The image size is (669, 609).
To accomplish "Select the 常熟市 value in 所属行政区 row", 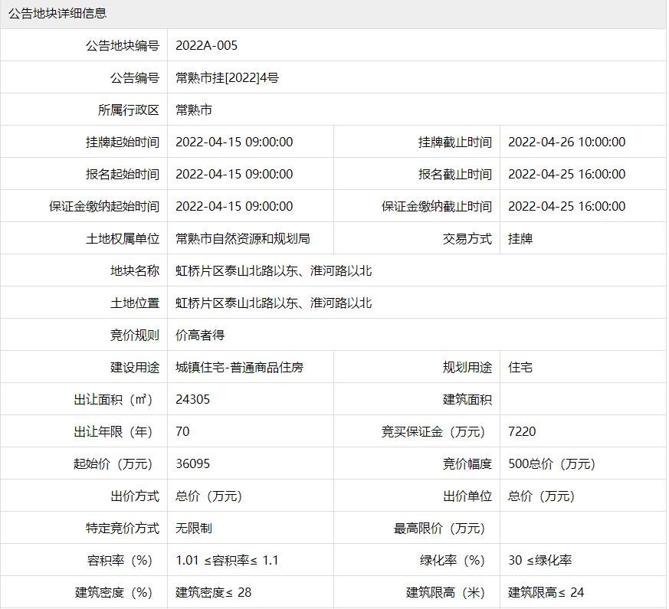I will coord(194,110).
